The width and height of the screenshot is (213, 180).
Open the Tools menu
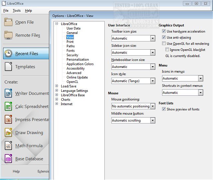17,11
